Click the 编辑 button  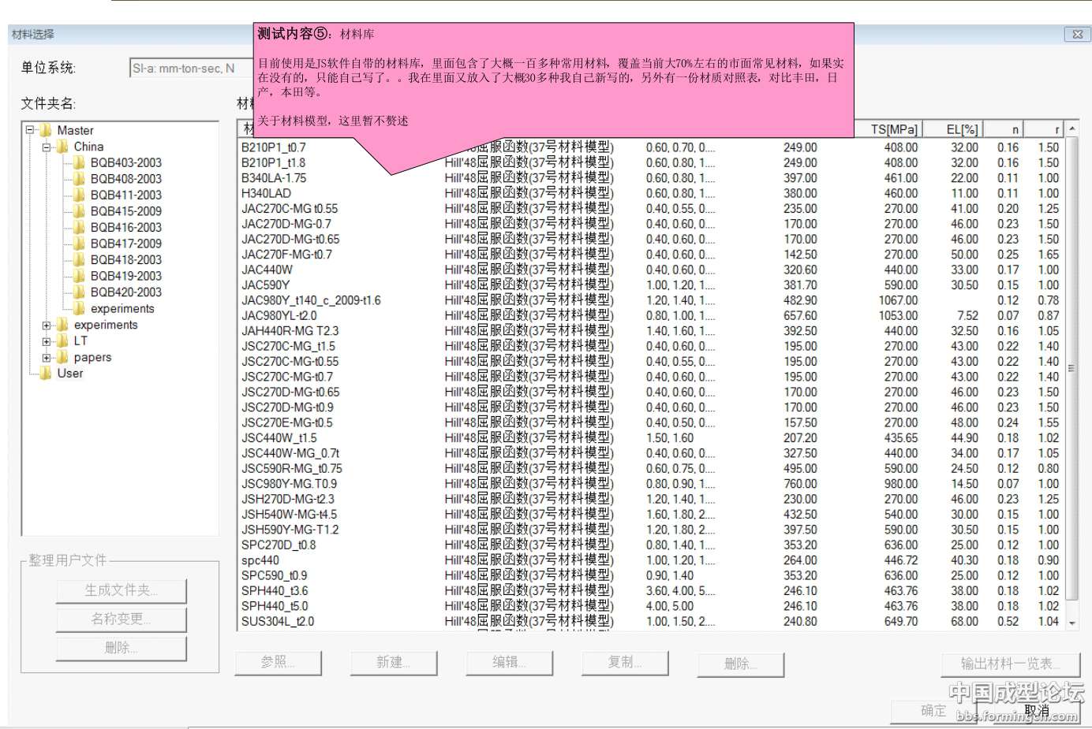509,663
